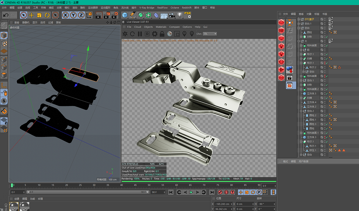Restart the Live Viewer render with circular arrow
The width and height of the screenshot is (359, 211).
point(132,34)
